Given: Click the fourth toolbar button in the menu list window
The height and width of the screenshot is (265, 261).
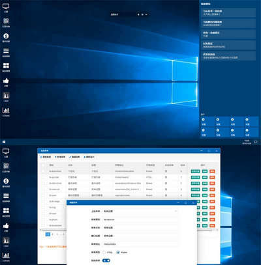Looking at the screenshot, I should (89, 157).
